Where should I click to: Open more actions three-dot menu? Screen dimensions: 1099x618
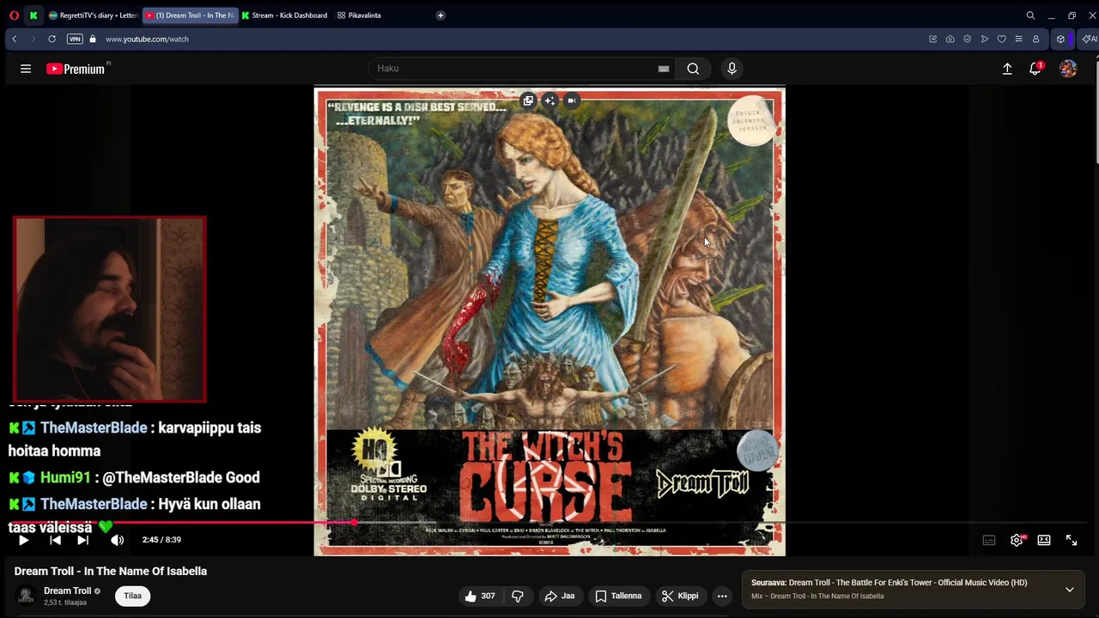point(722,596)
